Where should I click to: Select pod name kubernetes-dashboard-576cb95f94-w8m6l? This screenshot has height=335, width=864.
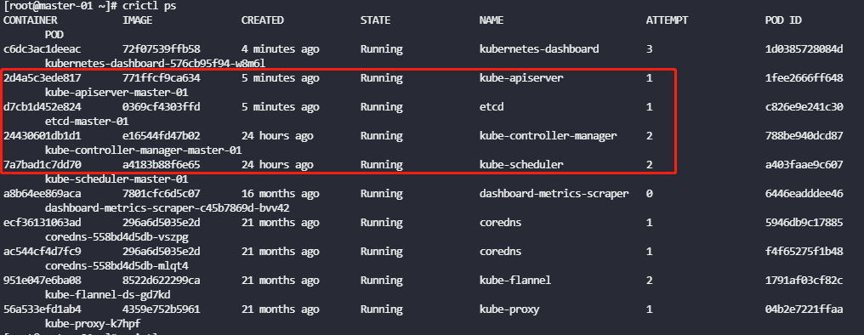point(155,64)
